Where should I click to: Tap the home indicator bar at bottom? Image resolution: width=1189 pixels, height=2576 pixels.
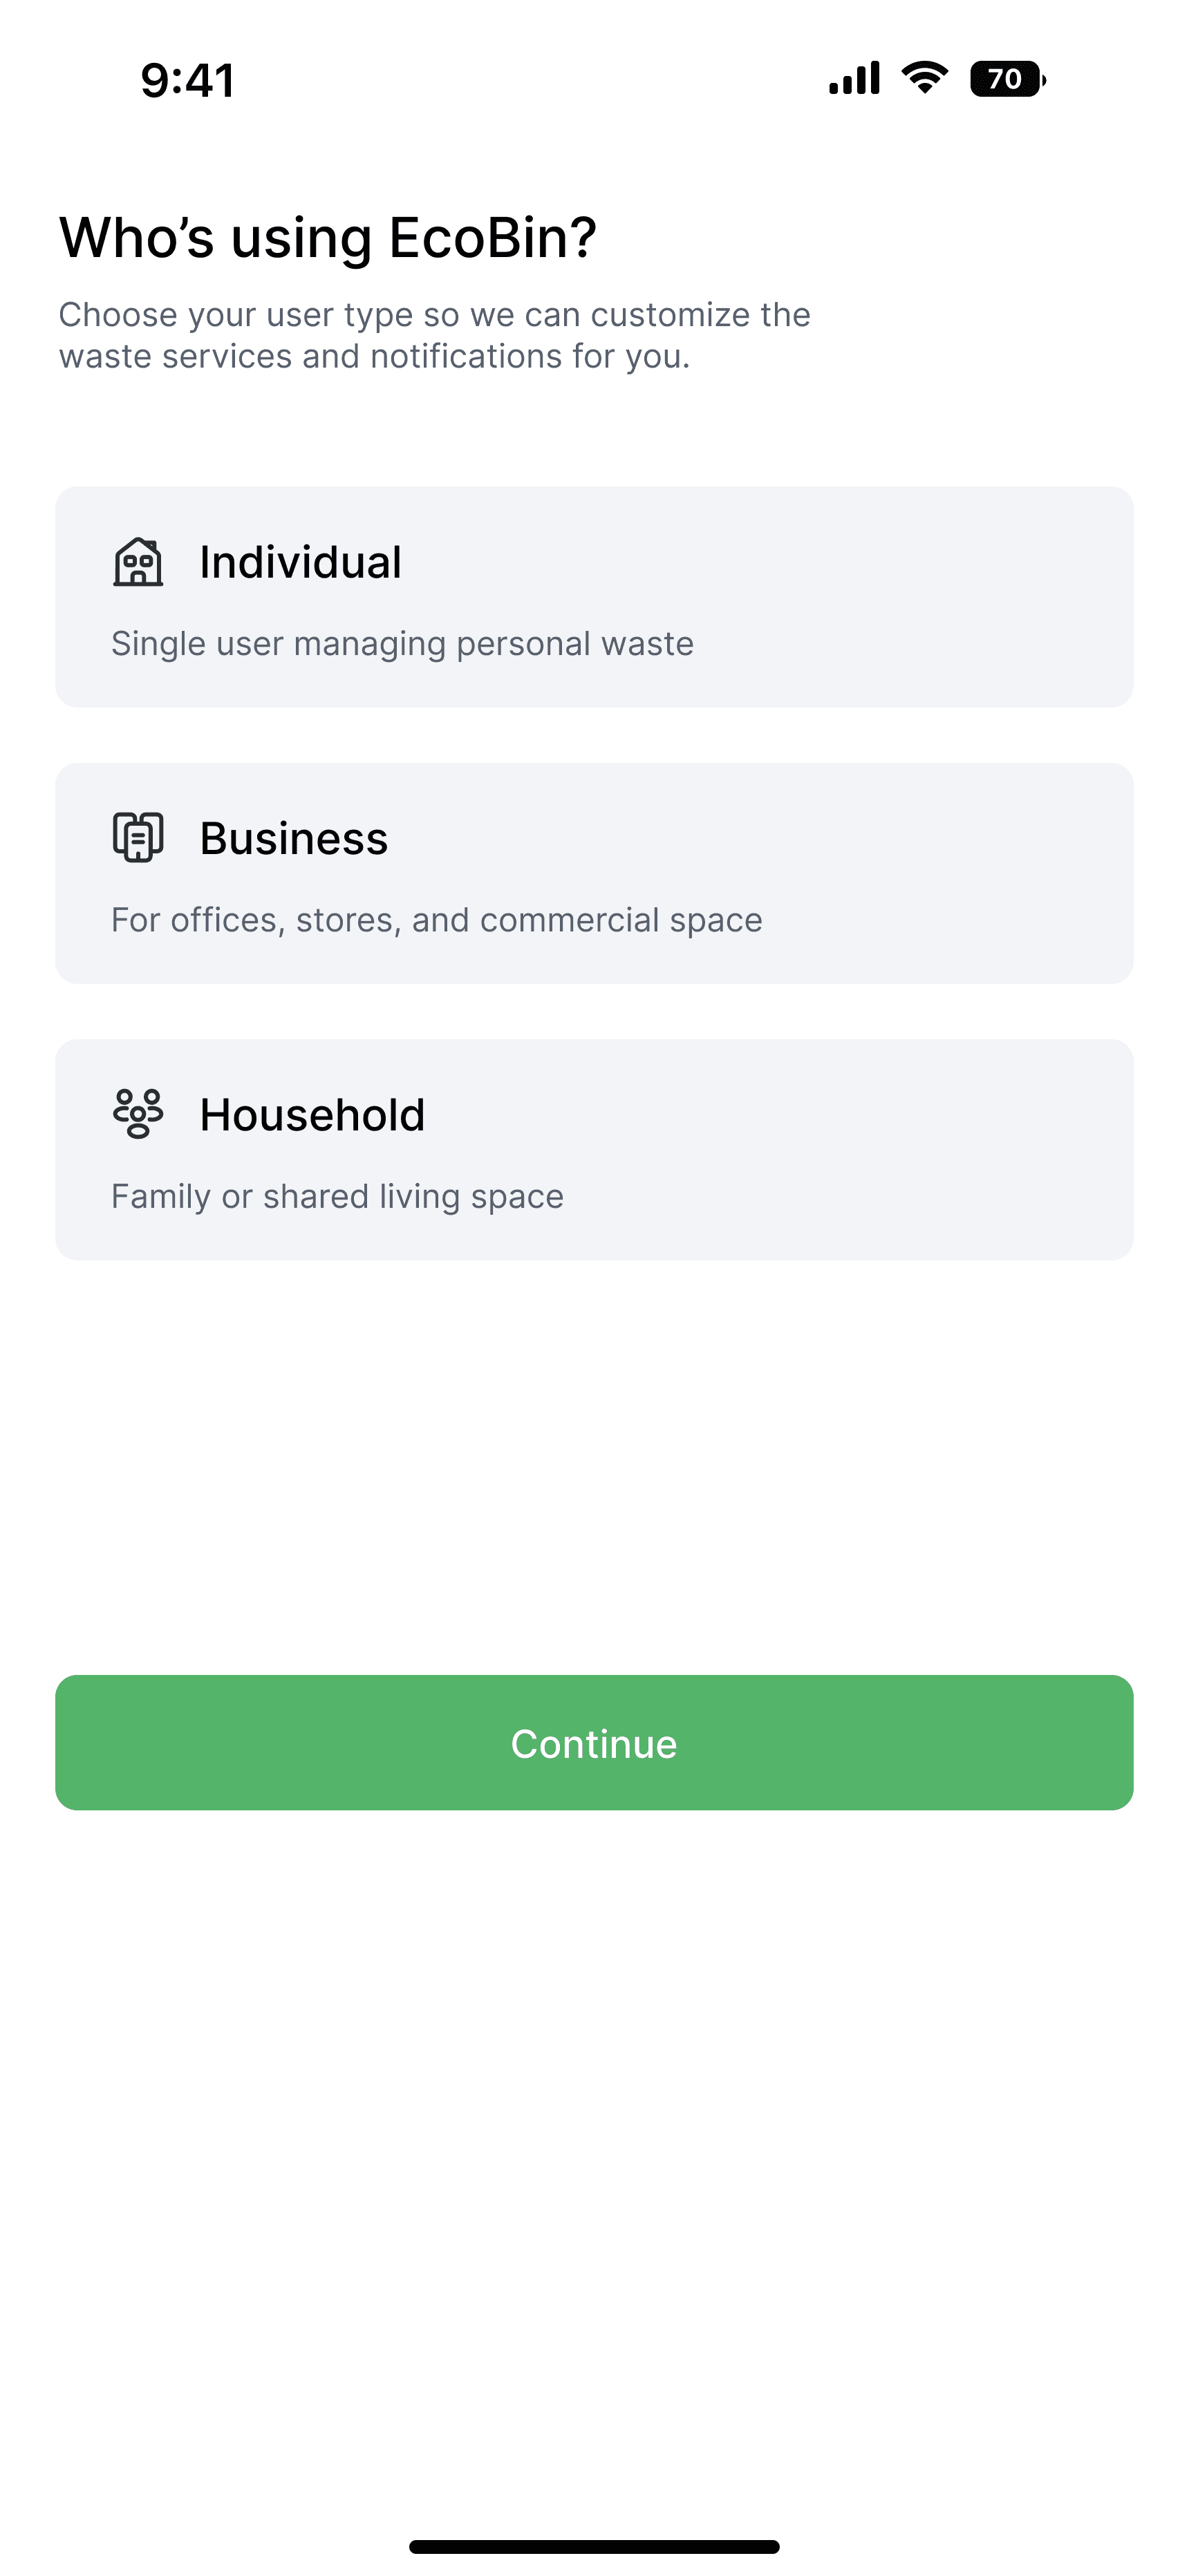coord(594,2546)
